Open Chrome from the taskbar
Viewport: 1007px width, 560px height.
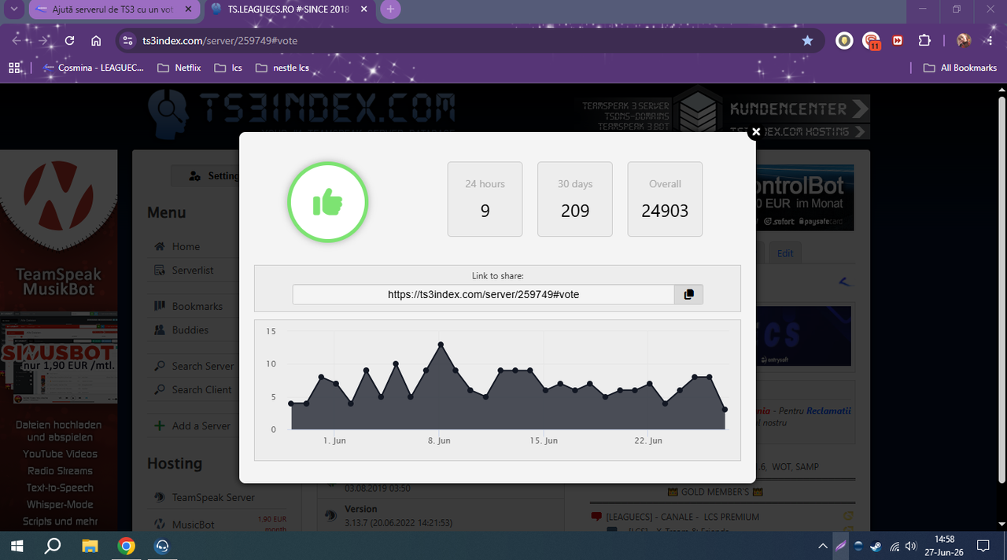[126, 545]
